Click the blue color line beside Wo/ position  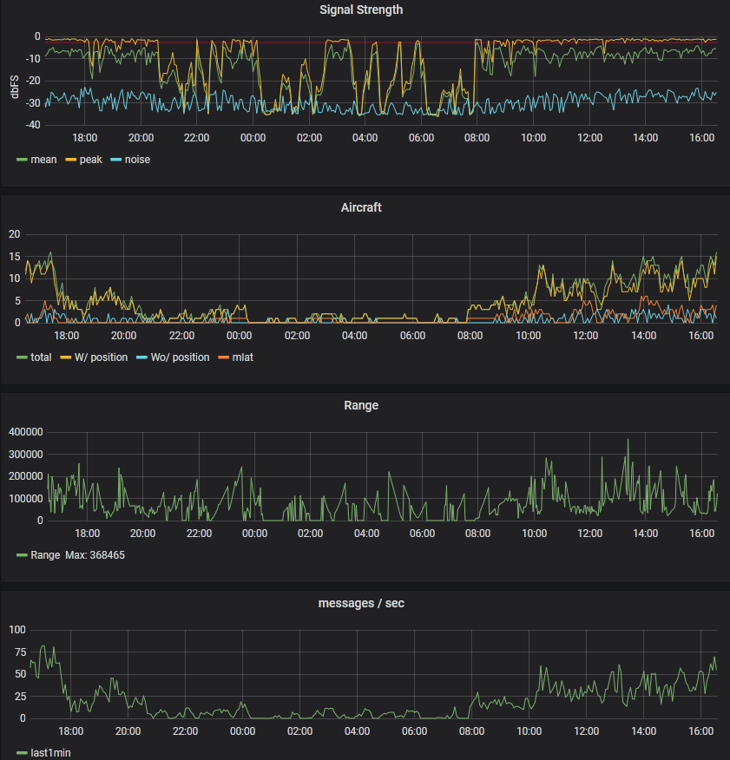pyautogui.click(x=141, y=357)
